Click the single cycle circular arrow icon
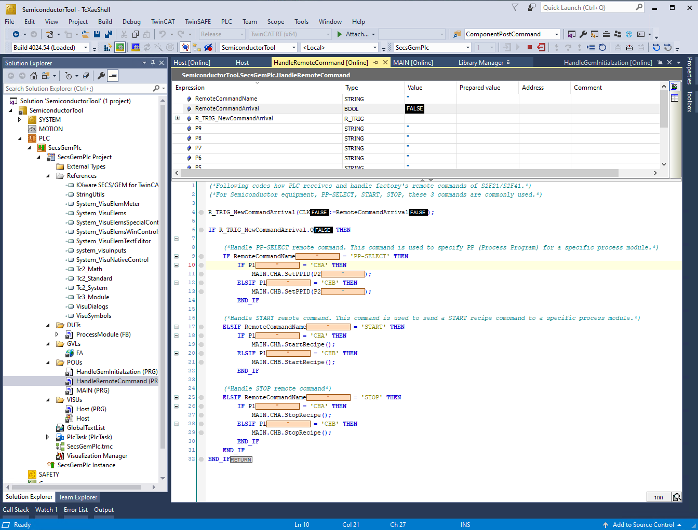 (602, 47)
